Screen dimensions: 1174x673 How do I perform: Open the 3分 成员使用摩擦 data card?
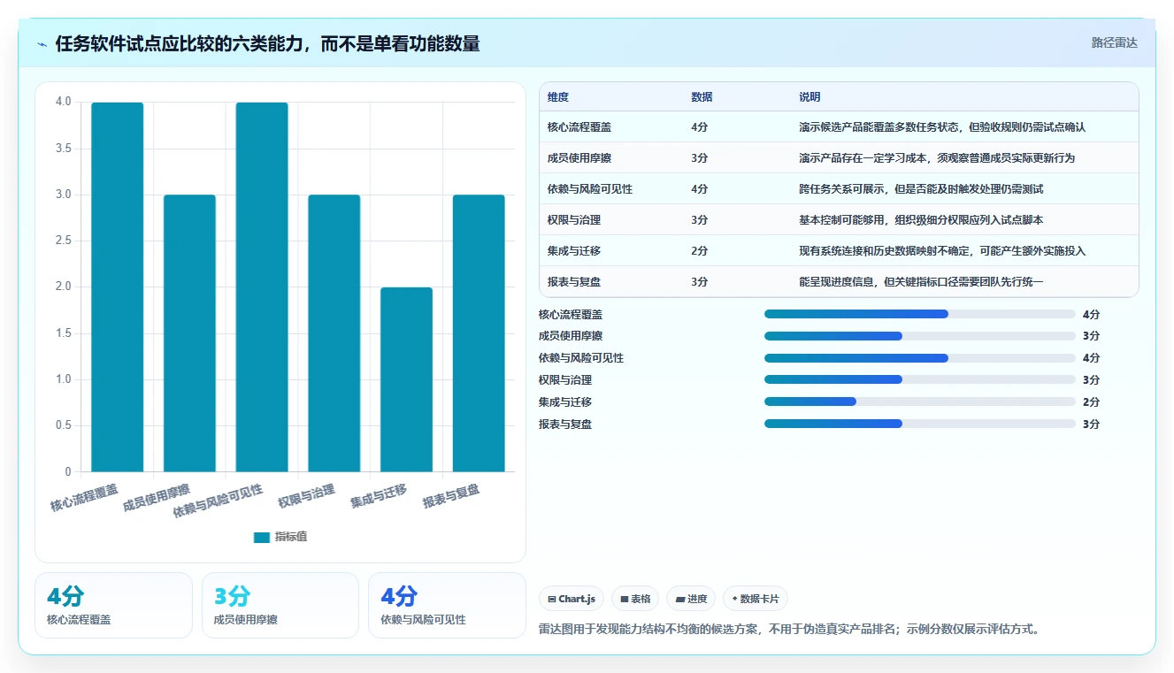pos(280,605)
